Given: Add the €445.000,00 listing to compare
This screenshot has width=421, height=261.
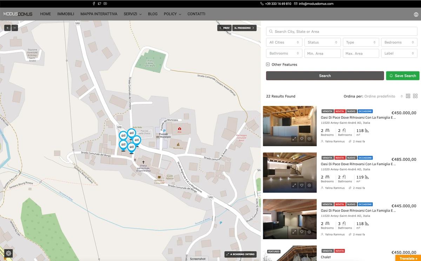Looking at the screenshot, I should click(x=309, y=232).
